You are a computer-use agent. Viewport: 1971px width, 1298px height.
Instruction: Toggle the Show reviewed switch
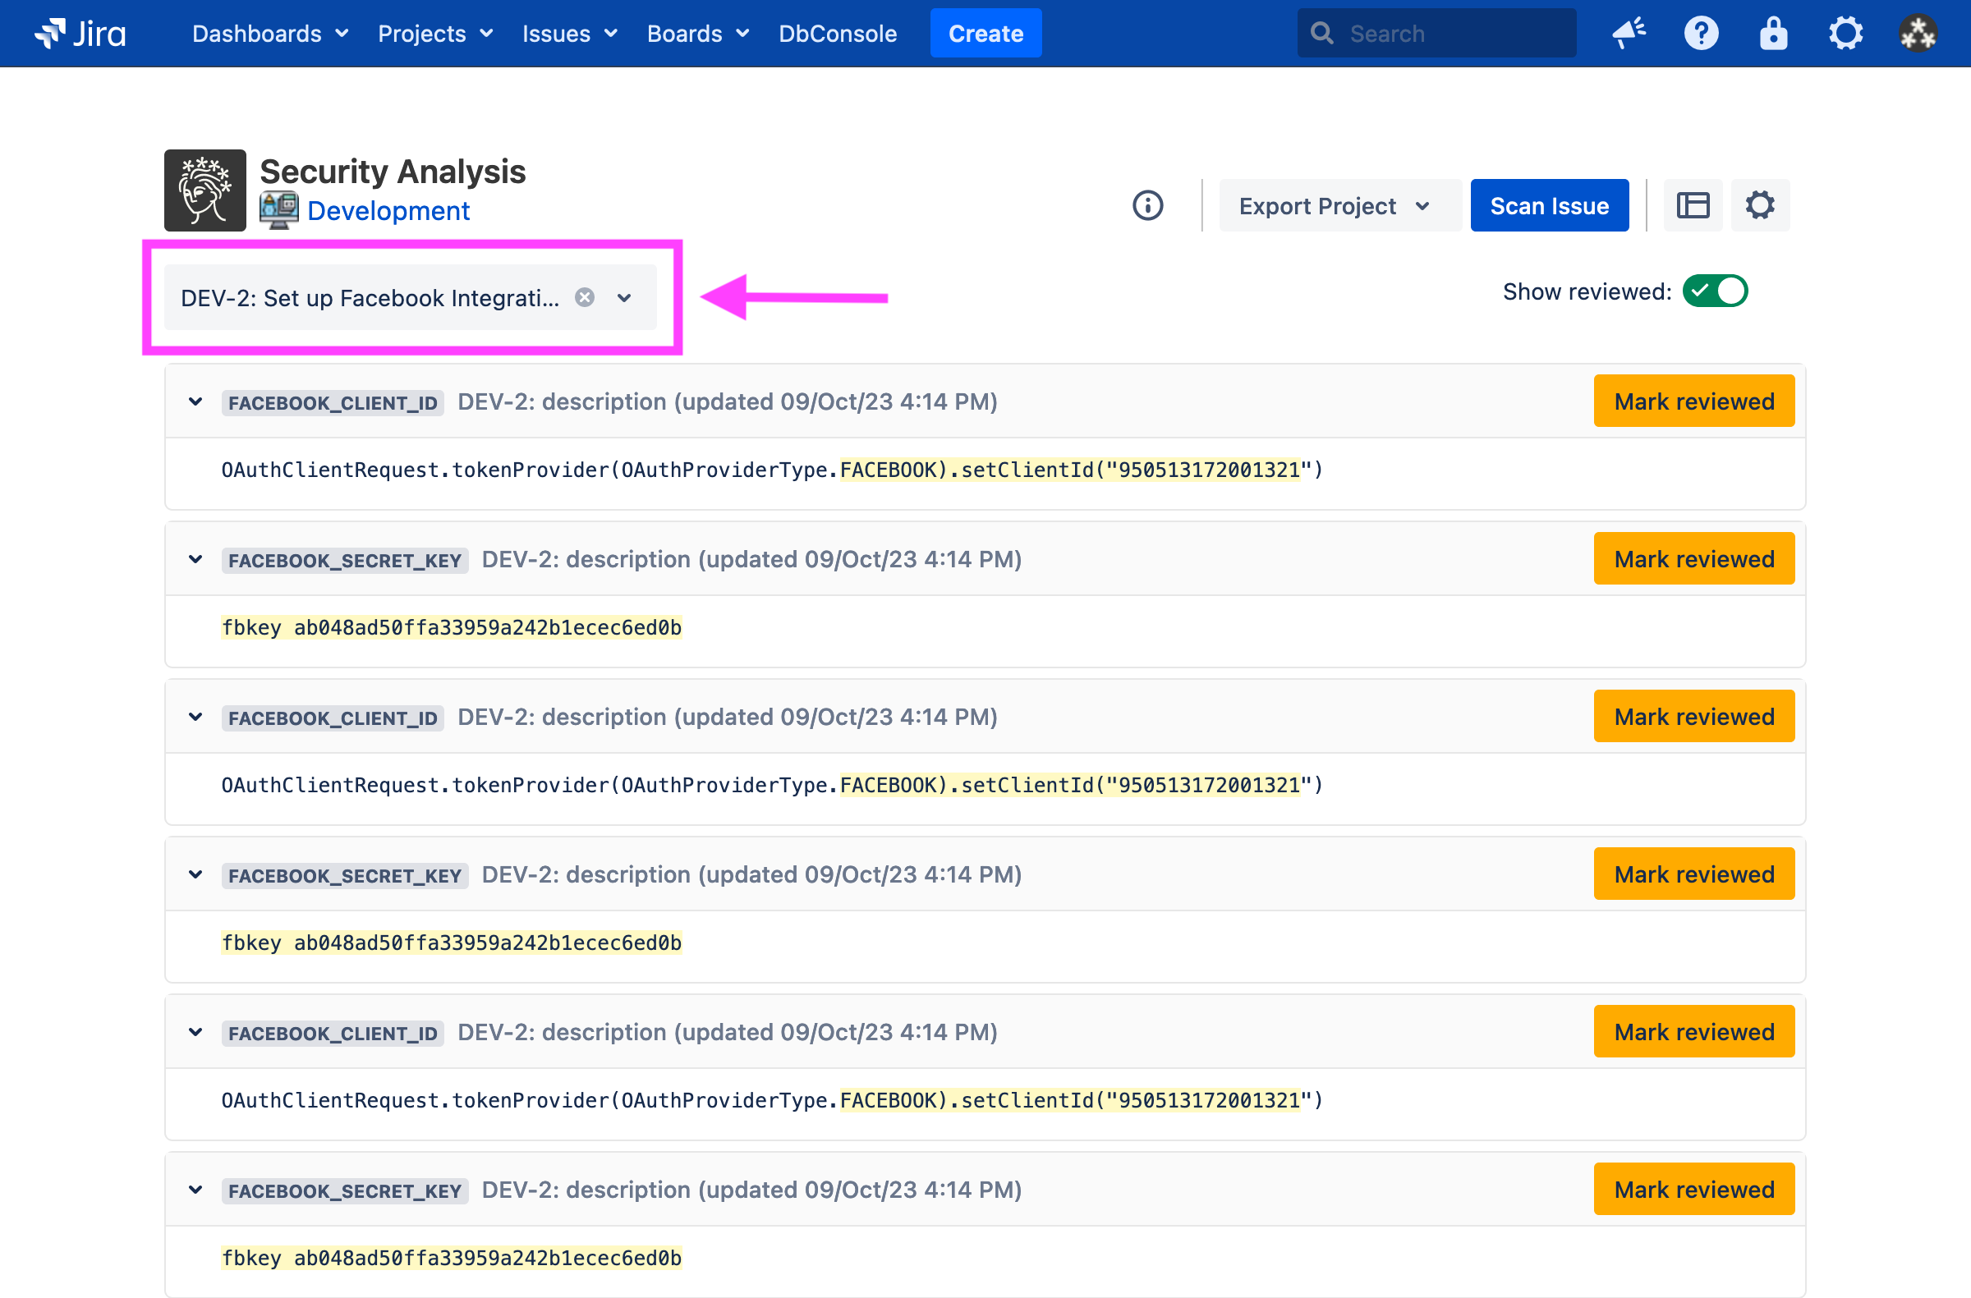pyautogui.click(x=1714, y=291)
